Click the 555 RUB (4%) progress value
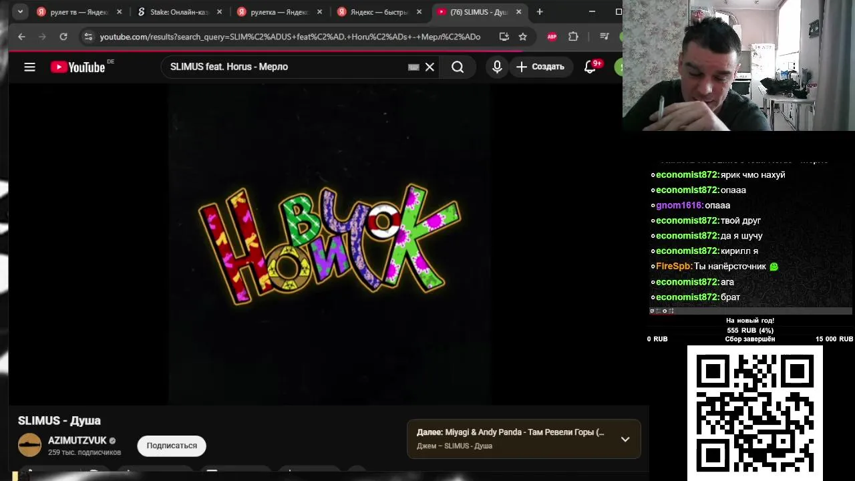 click(750, 330)
